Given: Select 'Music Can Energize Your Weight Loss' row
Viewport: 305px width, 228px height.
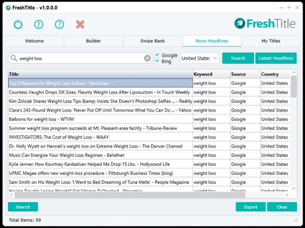Looking at the screenshot, I should (x=149, y=155).
